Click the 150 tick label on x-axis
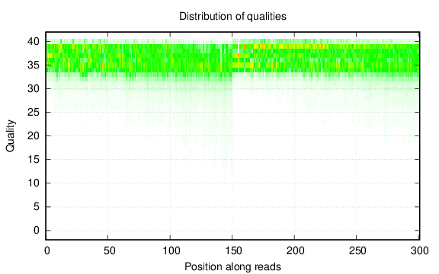Viewport: 439px width, 274px height. coord(233,251)
